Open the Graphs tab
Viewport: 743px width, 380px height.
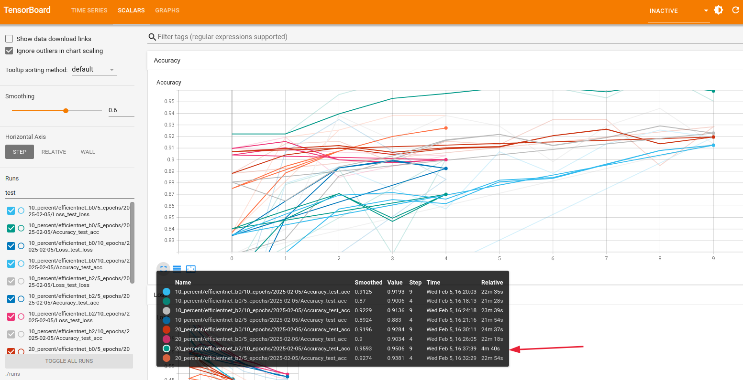point(167,11)
